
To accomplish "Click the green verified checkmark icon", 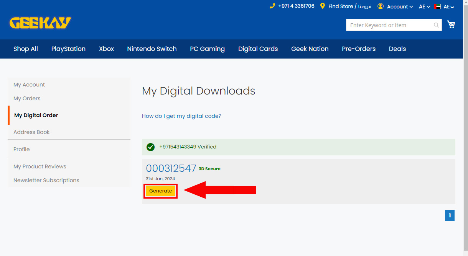I will (151, 147).
